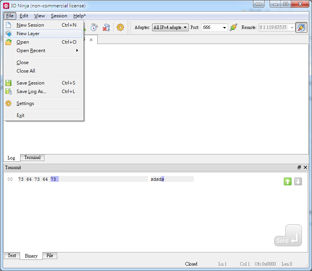Click the highlighted hex byte 73

(53, 179)
